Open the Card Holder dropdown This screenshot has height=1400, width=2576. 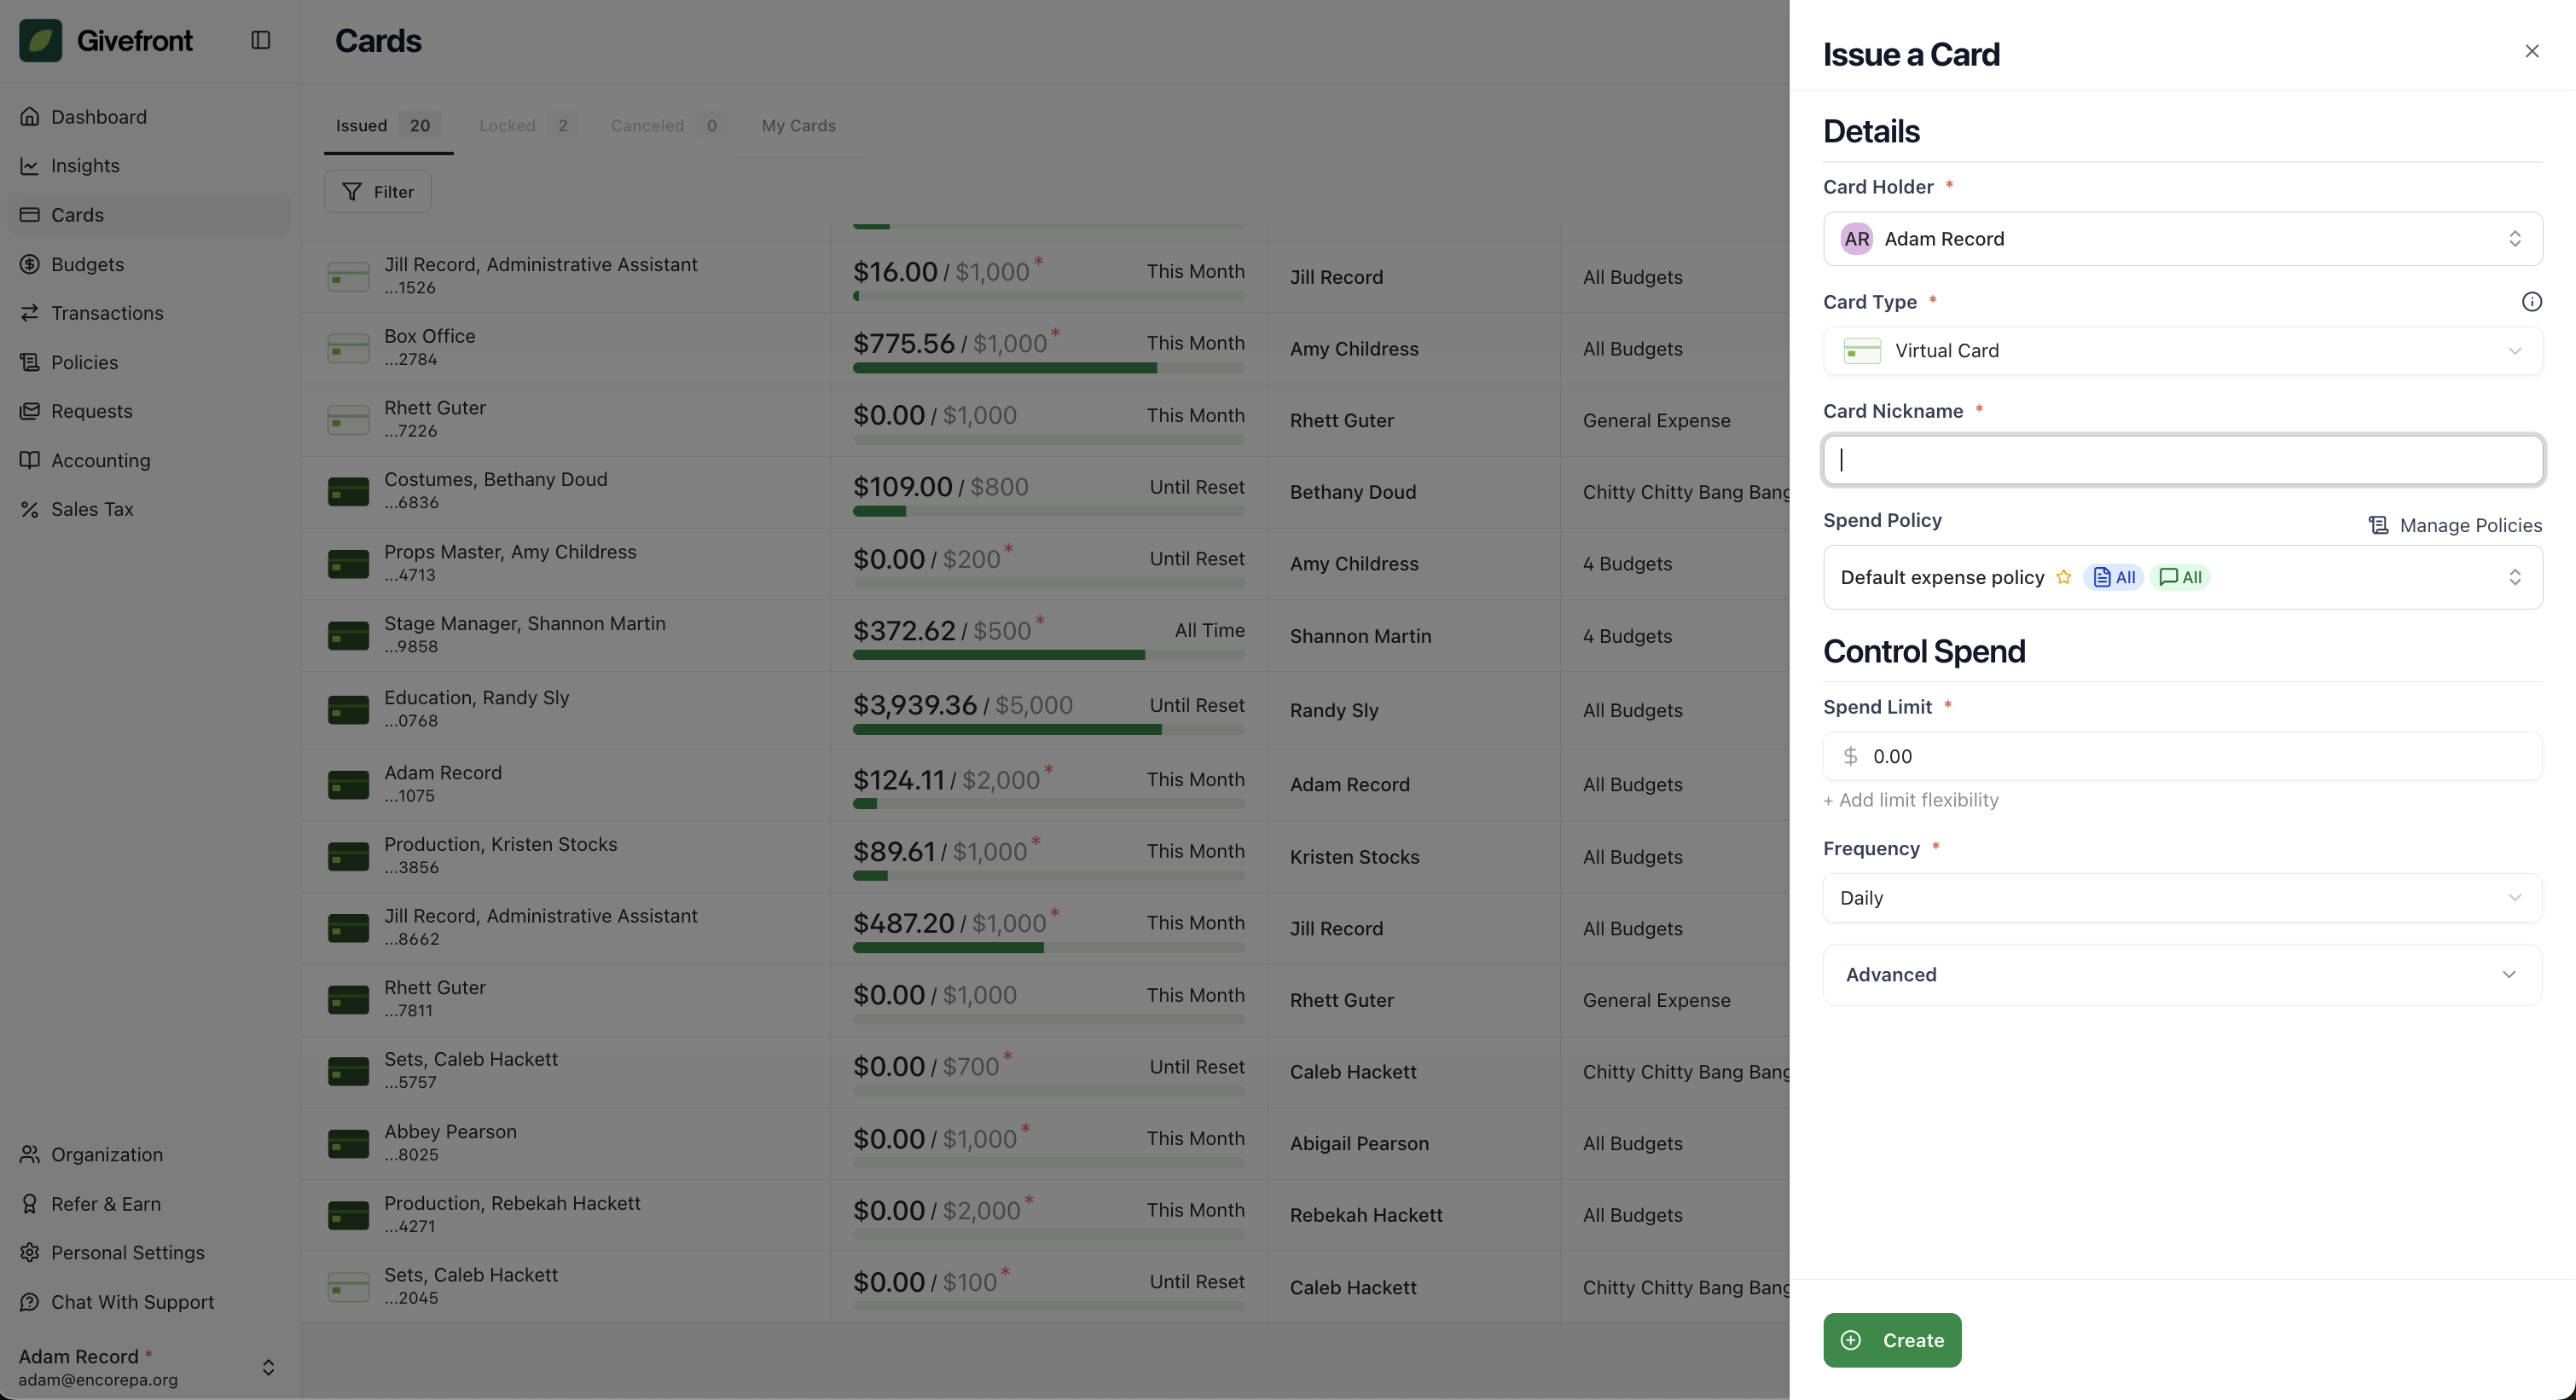(x=2182, y=239)
